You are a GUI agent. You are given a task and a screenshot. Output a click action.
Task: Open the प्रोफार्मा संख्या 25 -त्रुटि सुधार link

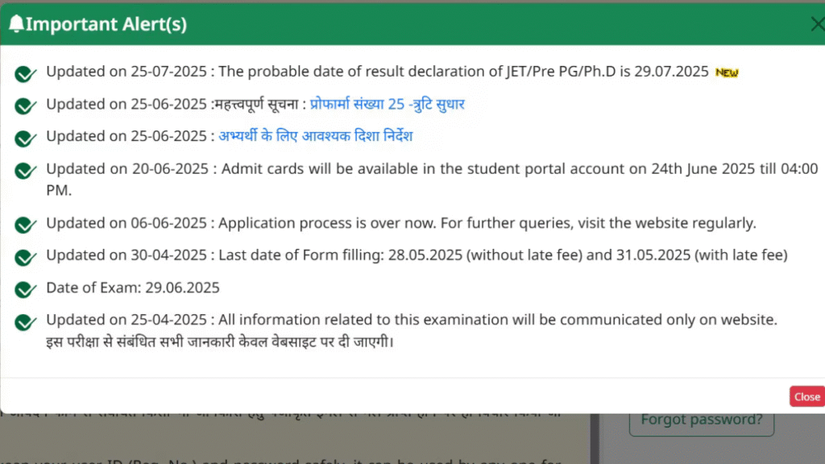pos(388,104)
